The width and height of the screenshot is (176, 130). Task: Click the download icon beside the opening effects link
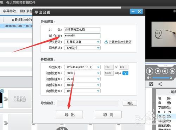click(106, 42)
